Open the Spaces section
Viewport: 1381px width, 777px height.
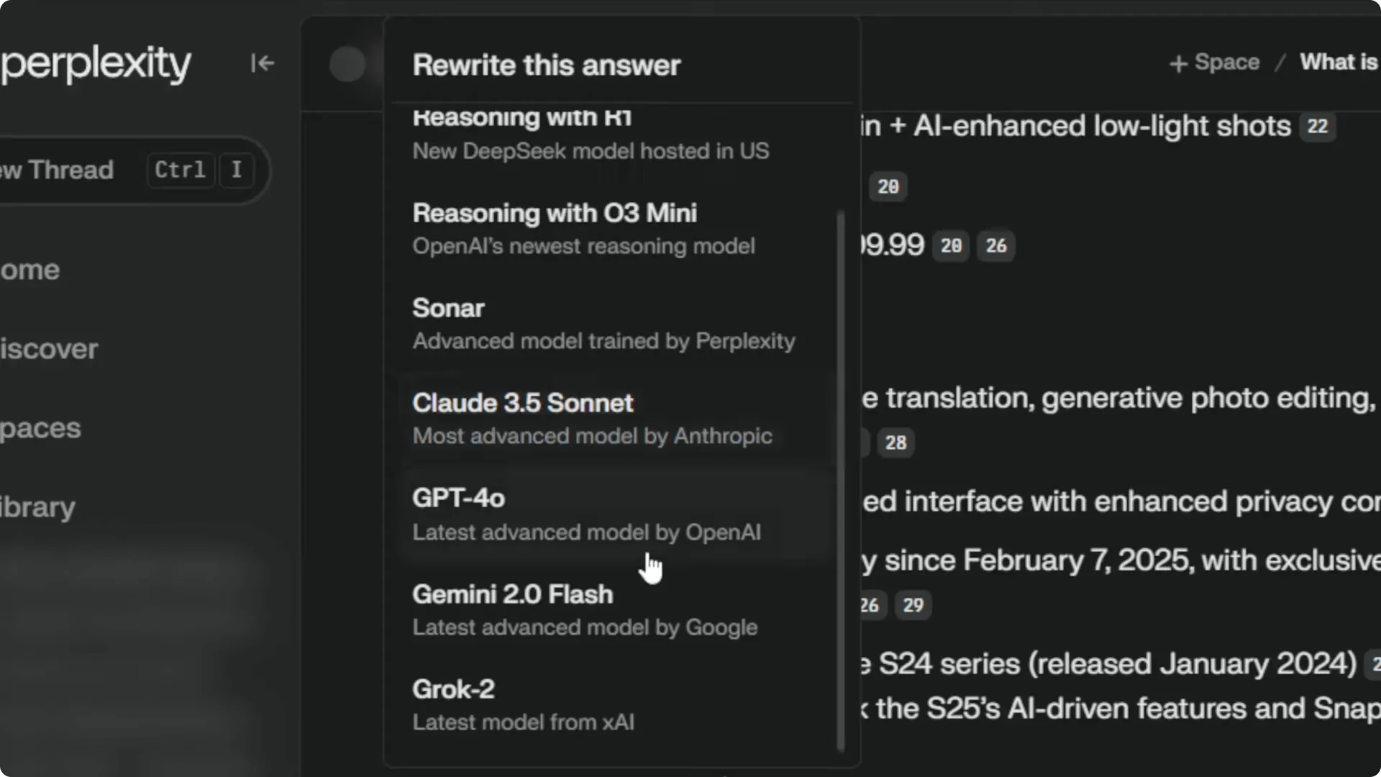click(40, 428)
